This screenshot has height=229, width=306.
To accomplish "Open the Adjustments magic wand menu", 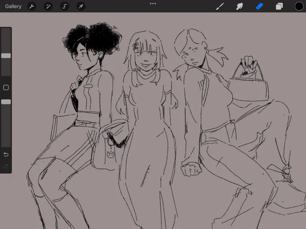I will [48, 6].
